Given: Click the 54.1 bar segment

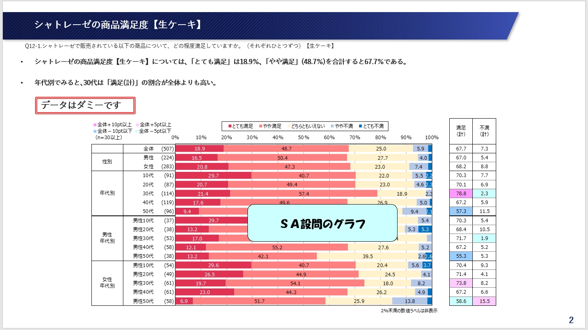Looking at the screenshot, I should click(x=295, y=283).
